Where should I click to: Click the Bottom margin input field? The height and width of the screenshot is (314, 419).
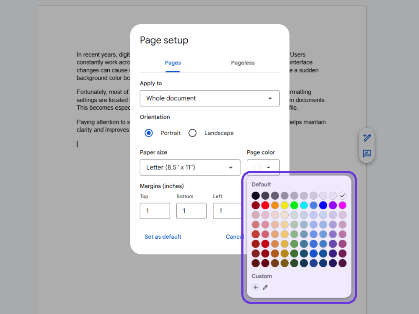click(191, 211)
